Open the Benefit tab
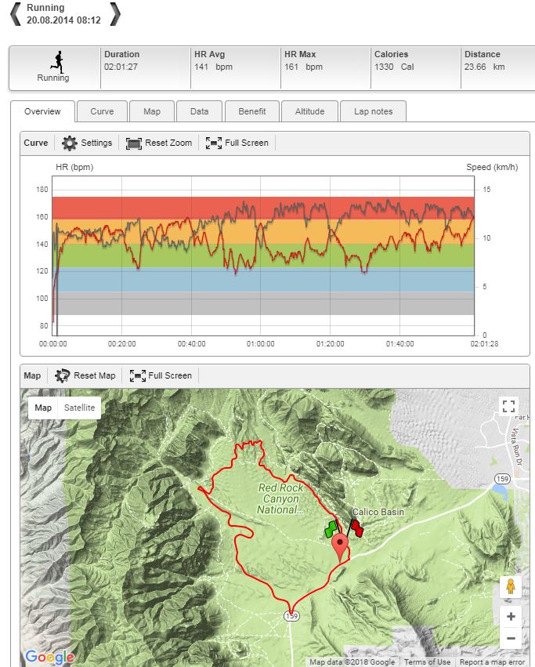 [x=251, y=111]
